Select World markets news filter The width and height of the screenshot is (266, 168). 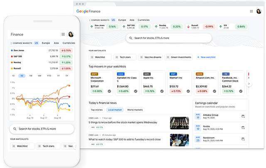[135, 110]
